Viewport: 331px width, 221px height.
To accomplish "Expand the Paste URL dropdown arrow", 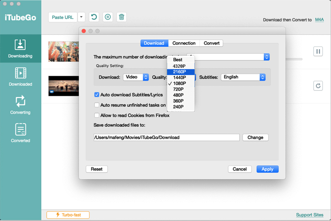I will [81, 17].
